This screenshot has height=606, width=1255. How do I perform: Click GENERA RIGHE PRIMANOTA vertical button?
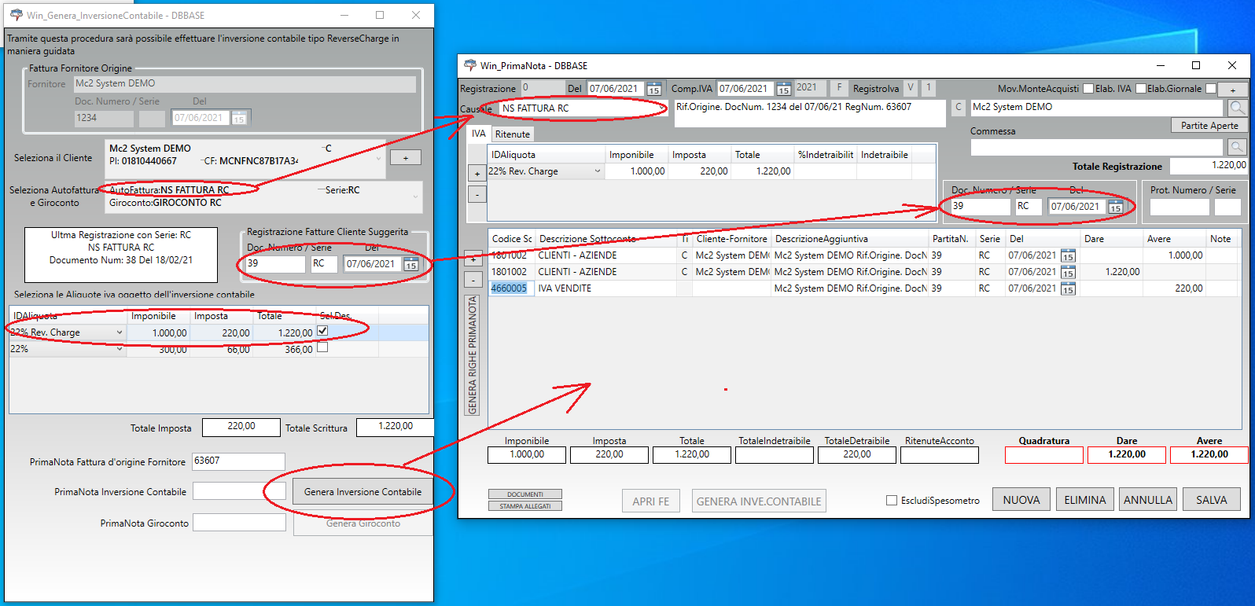473,355
